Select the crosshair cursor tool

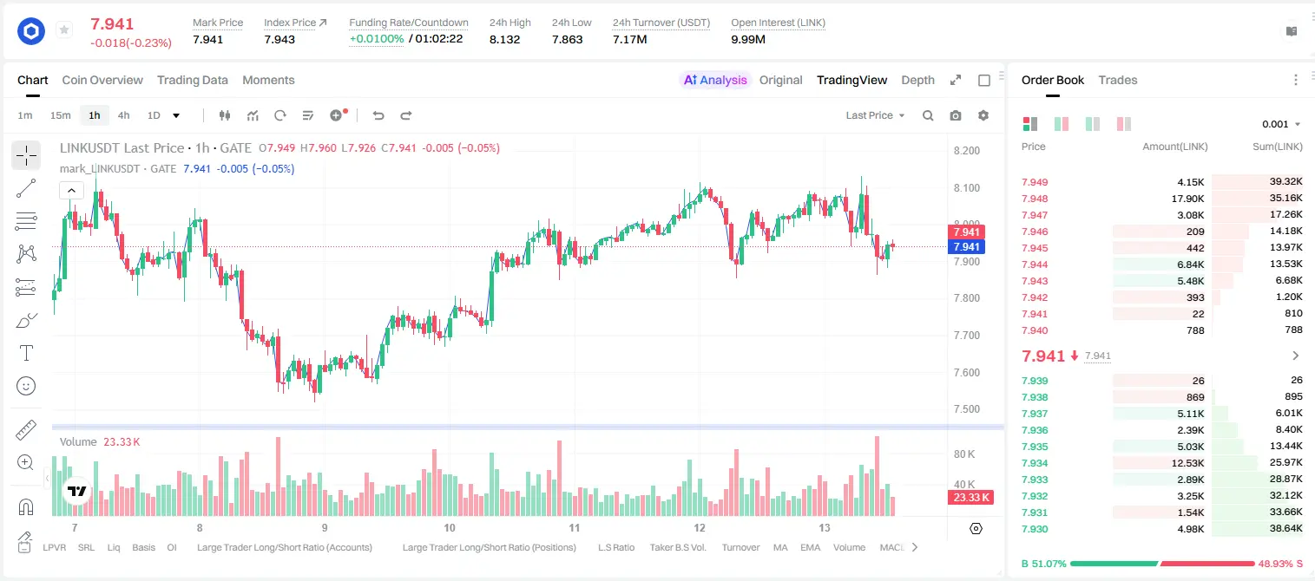[x=26, y=155]
